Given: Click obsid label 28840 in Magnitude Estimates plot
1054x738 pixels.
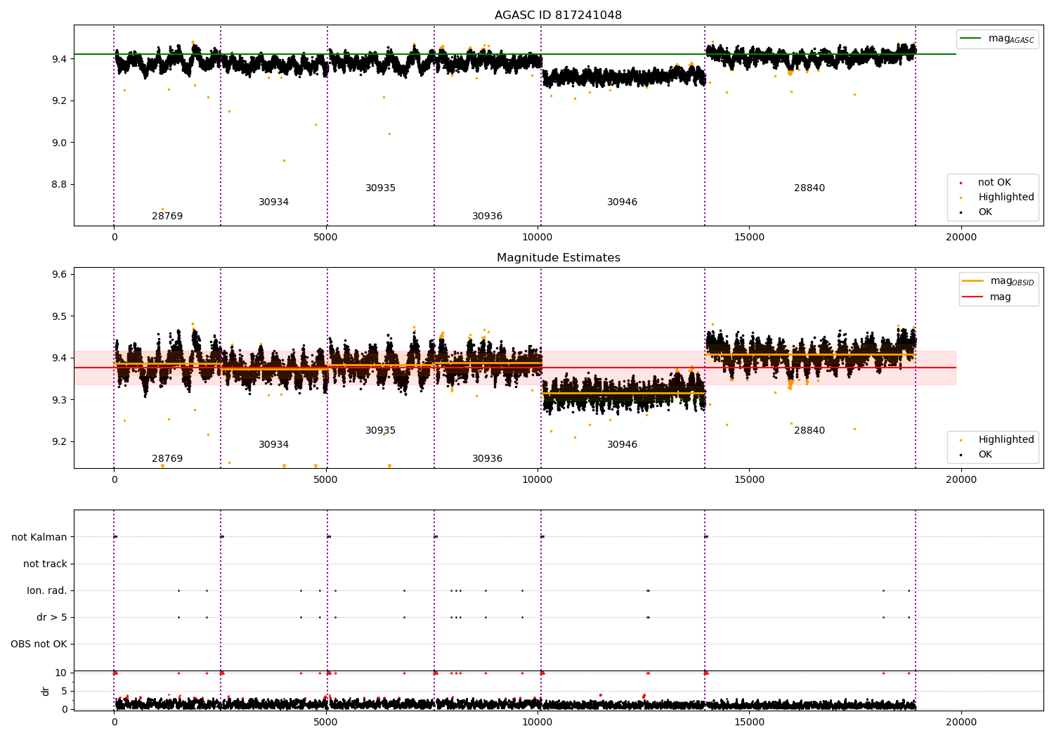Looking at the screenshot, I should coord(809,431).
